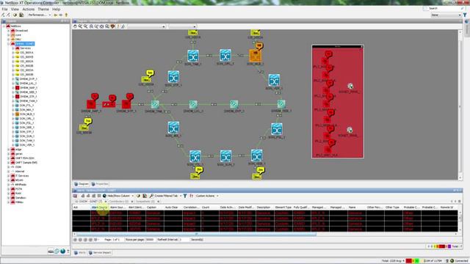
Task: Expand the edge tree node
Action: pyautogui.click(x=8, y=150)
